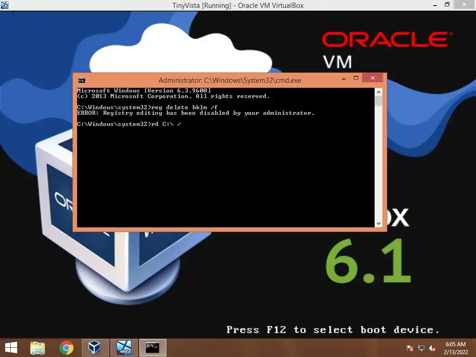
Task: Select the Command Prompt taskbar icon
Action: [152, 348]
